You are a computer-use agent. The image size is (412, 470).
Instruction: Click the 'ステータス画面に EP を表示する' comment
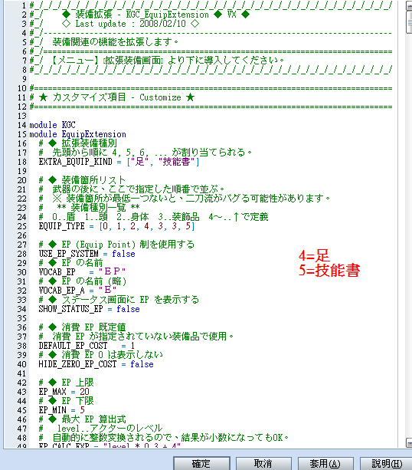click(x=119, y=300)
